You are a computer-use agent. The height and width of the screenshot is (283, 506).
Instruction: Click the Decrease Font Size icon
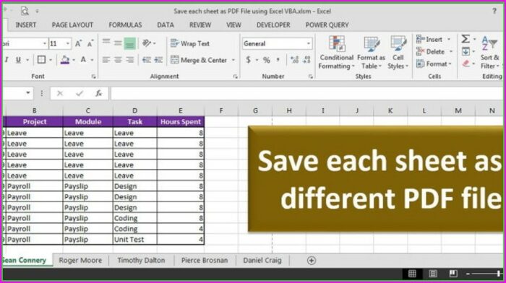[90, 43]
